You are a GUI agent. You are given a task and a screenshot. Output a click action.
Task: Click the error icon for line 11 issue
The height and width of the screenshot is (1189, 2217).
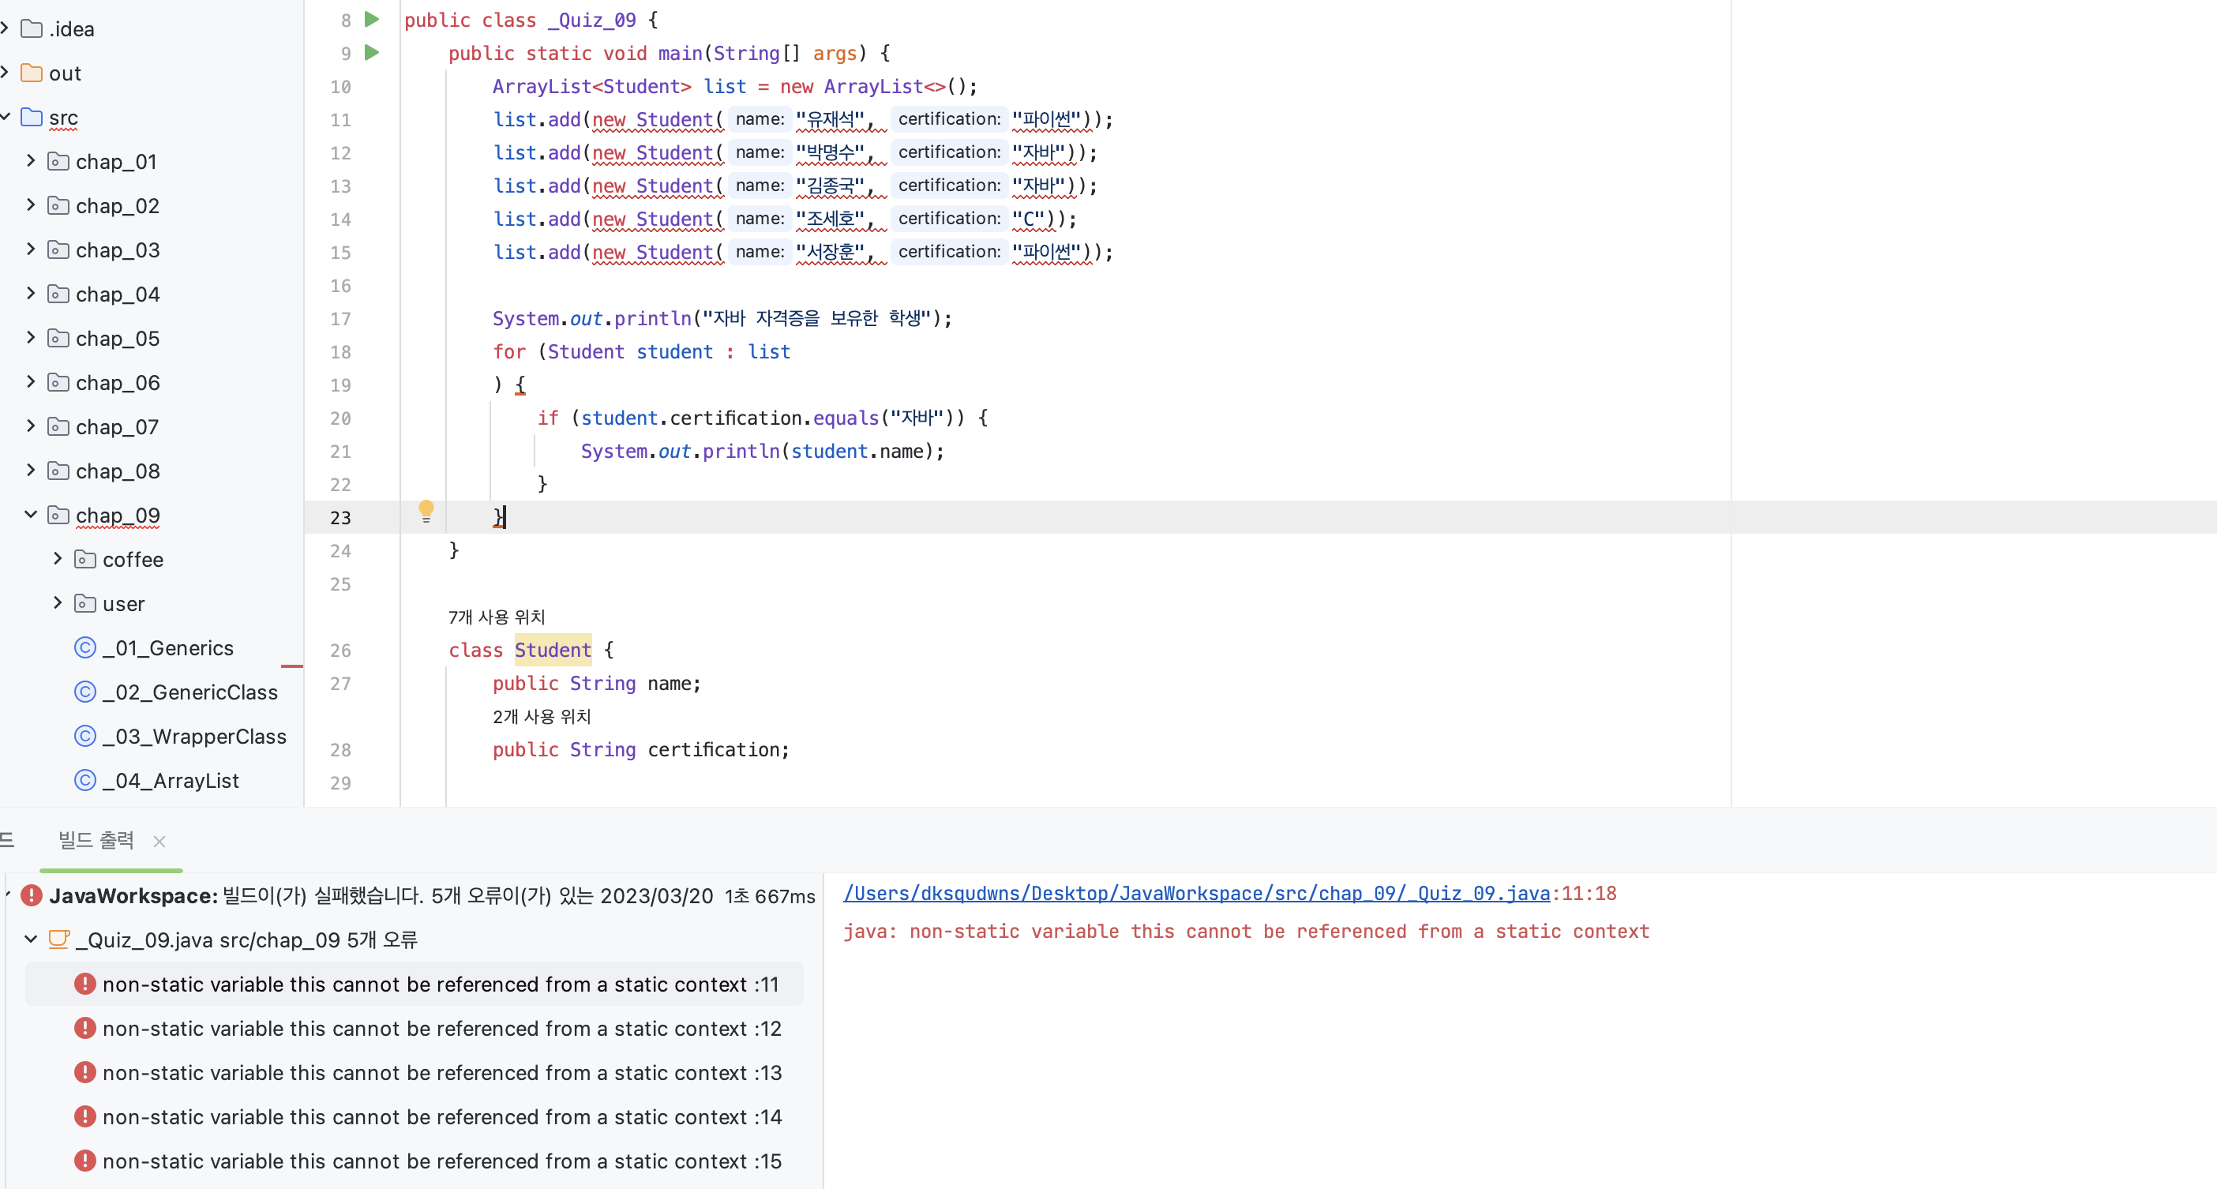pyautogui.click(x=85, y=984)
